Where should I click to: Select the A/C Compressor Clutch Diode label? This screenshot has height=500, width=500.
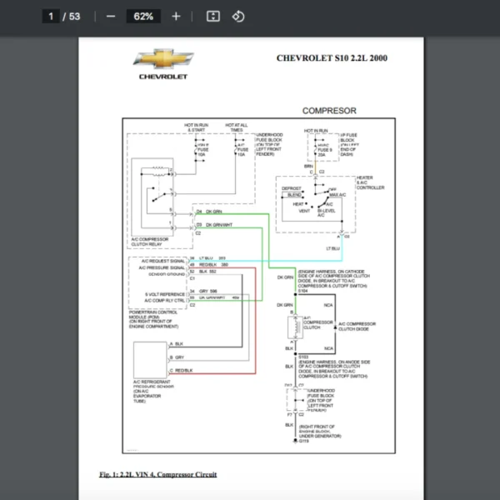tap(360, 325)
